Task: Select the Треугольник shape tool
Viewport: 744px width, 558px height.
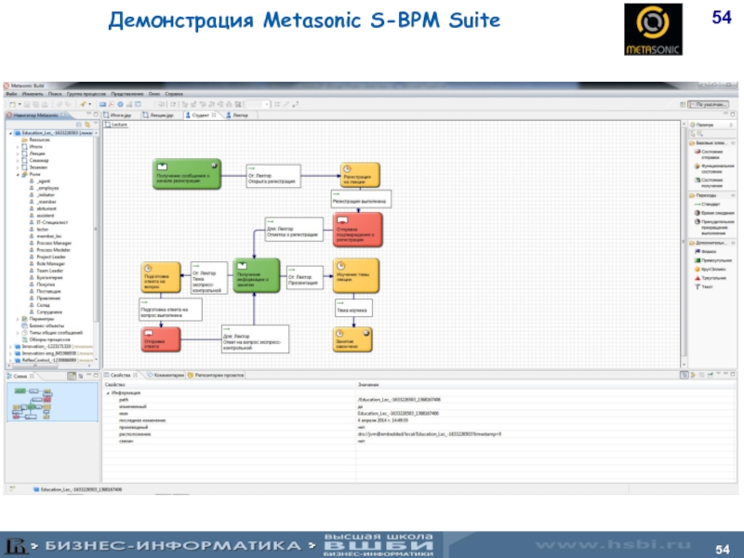Action: pos(711,277)
